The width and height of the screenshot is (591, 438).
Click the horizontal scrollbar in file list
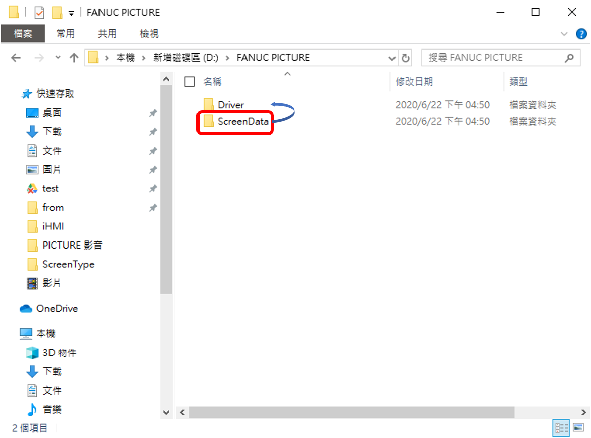[351, 412]
